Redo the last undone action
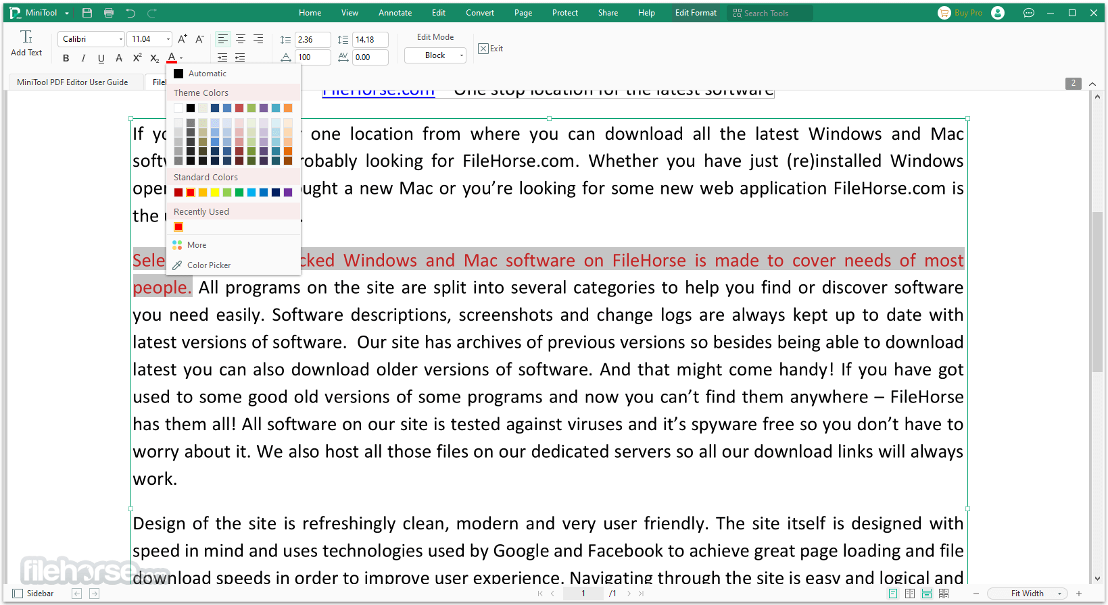The height and width of the screenshot is (605, 1108). pos(152,13)
